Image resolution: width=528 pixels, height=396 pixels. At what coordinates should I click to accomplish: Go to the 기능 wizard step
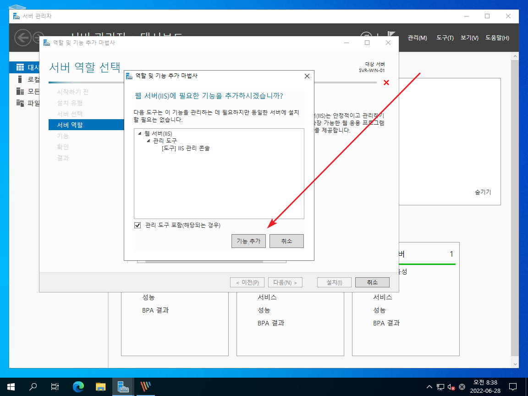pyautogui.click(x=63, y=136)
